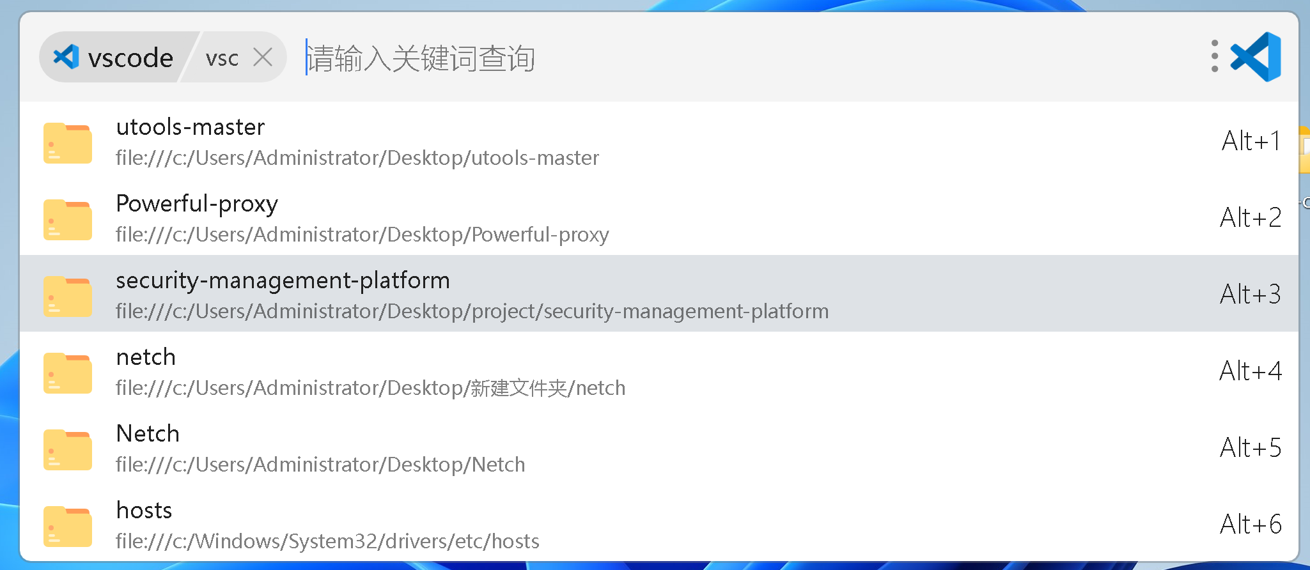Click the Alt+5 shortcut label

1251,448
